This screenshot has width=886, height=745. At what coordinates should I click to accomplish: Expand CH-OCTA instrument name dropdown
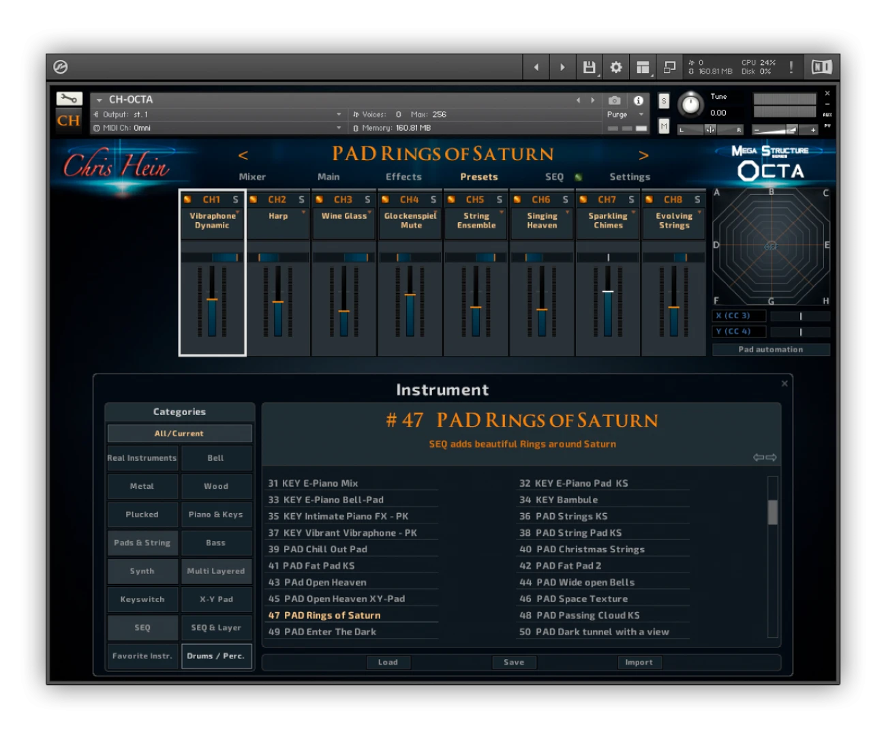(x=100, y=100)
